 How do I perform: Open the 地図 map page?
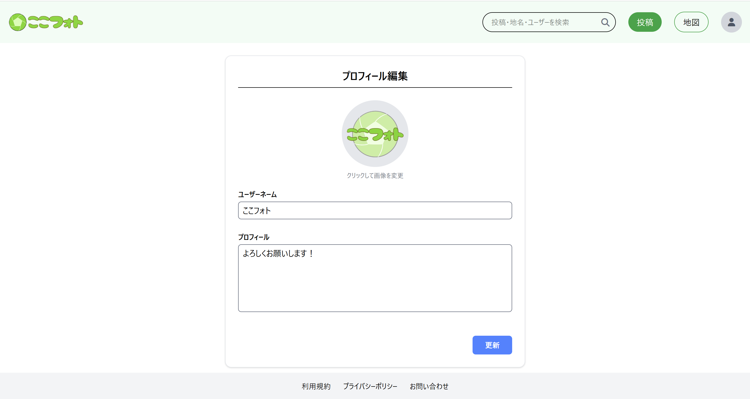[691, 22]
